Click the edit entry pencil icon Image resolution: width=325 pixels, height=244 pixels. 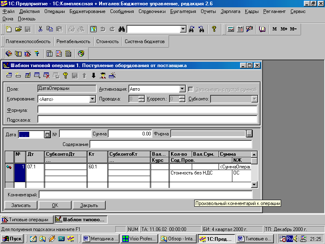[x=28, y=75]
